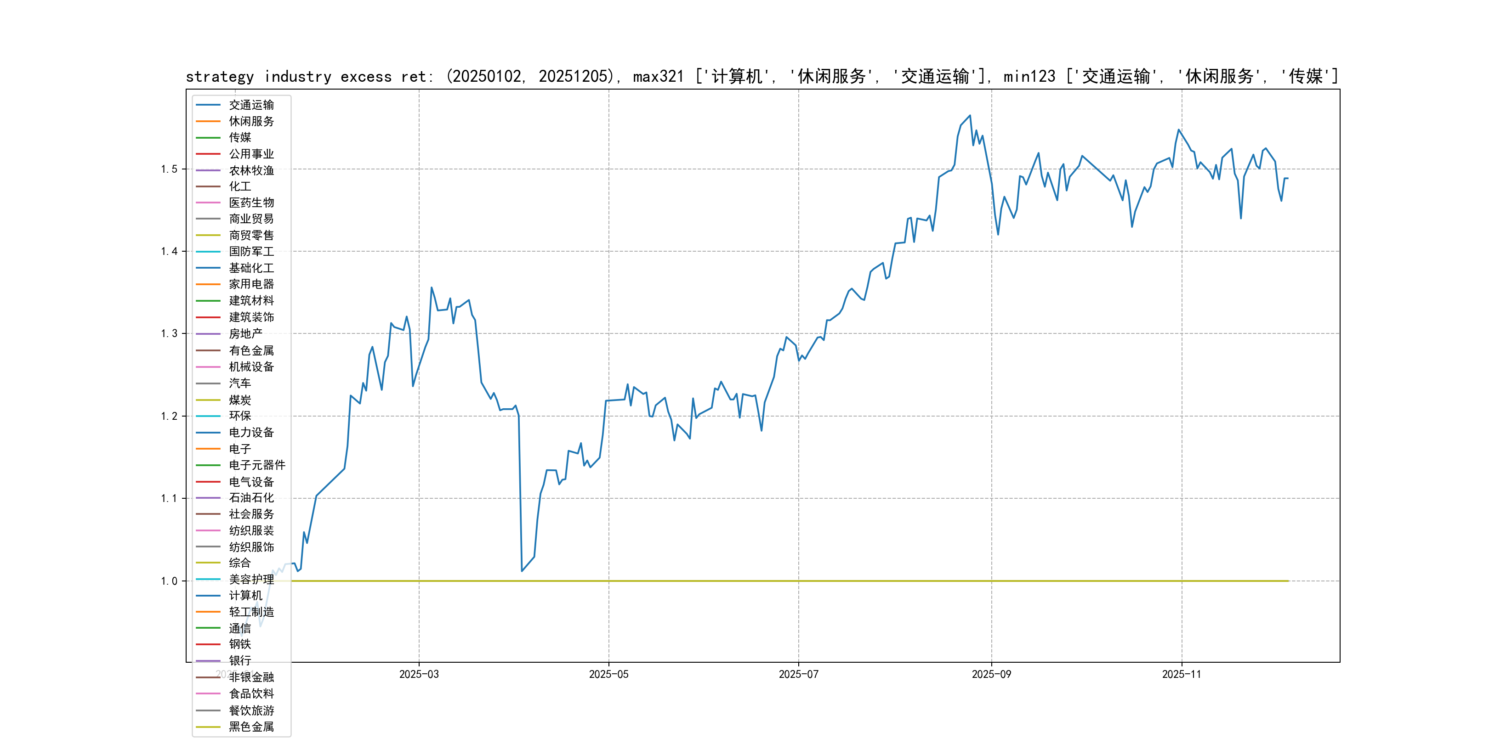
Task: Click the 2025-11 x-axis tick label
Action: click(x=1181, y=675)
